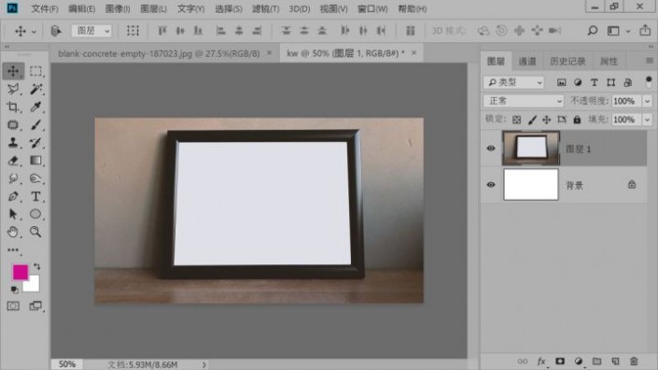This screenshot has width=658, height=370.
Task: Toggle lock transparent pixels
Action: coord(516,120)
